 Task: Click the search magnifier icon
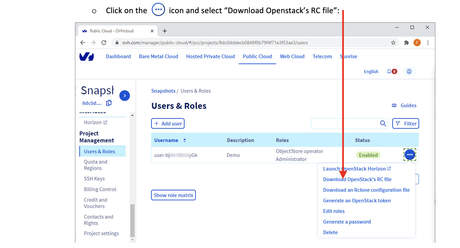coord(383,123)
